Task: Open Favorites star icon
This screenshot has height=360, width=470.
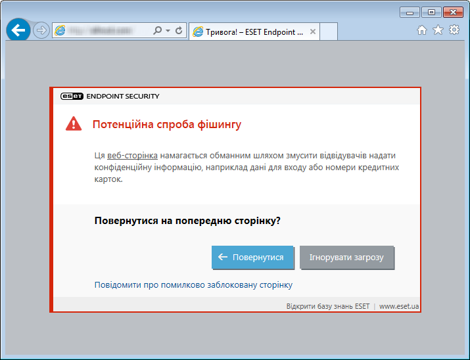Action: 438,30
